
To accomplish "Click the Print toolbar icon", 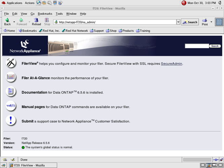I will coord(204,20).
